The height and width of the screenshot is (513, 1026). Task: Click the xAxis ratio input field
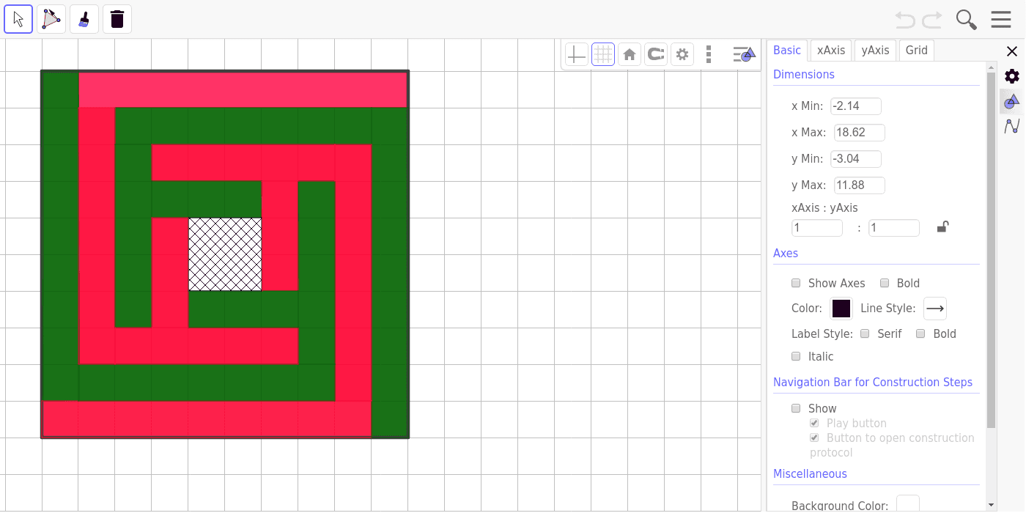pyautogui.click(x=817, y=228)
